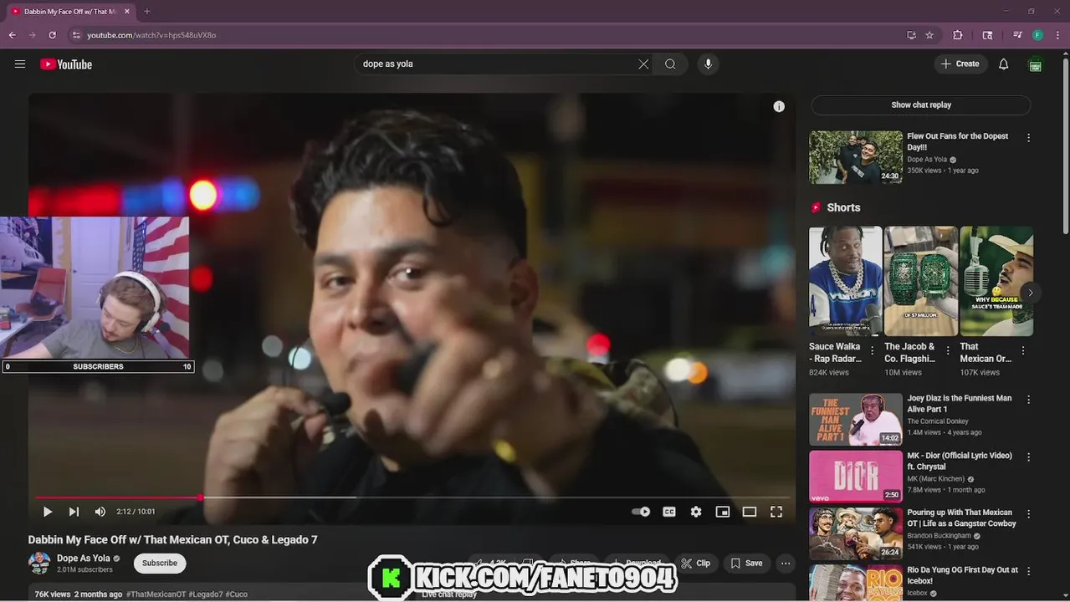Open the YouTube hamburger guide menu
Screen dimensions: 1070x602
tap(20, 64)
